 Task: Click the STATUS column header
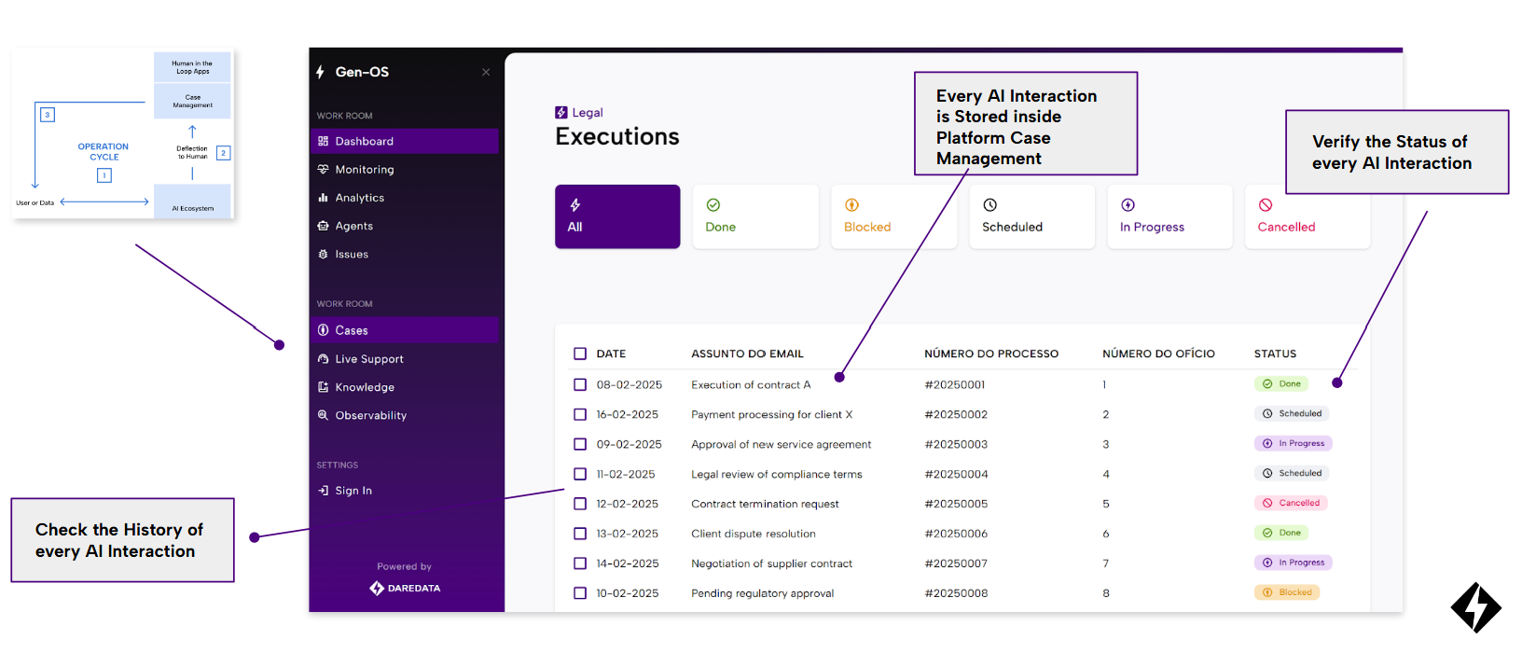coord(1275,354)
